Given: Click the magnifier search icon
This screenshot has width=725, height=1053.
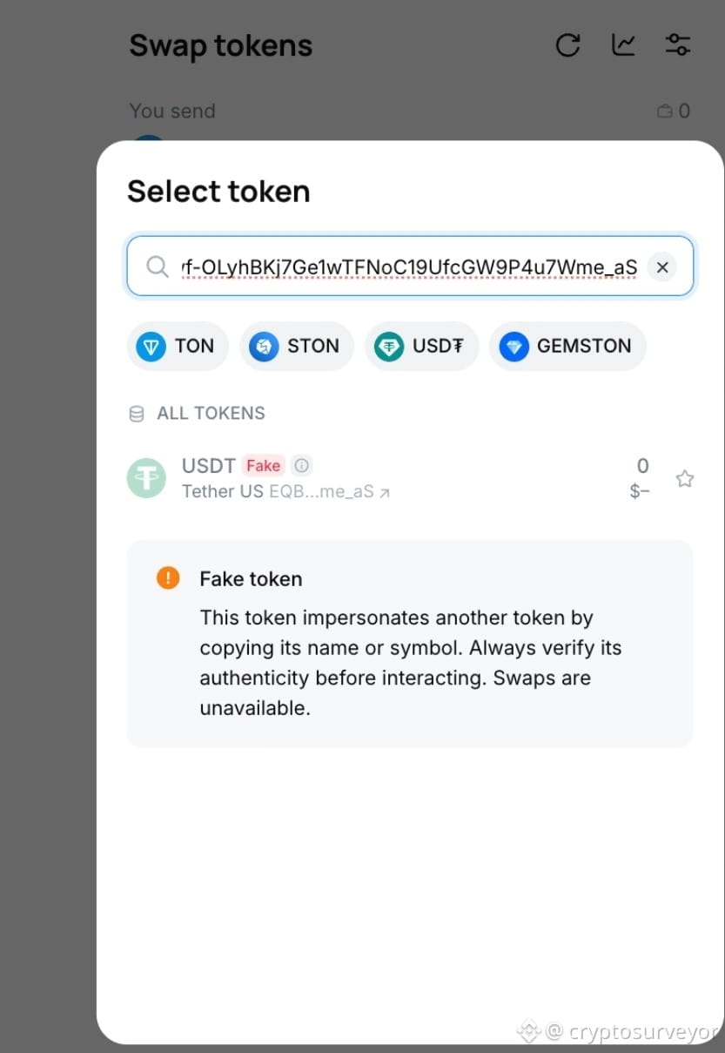Looking at the screenshot, I should tap(158, 267).
